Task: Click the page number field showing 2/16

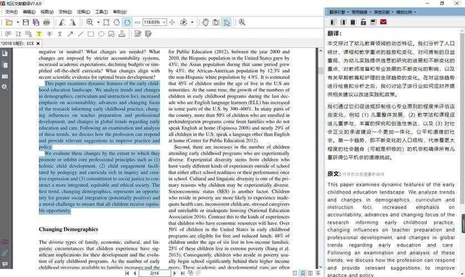Action: pyautogui.click(x=154, y=273)
